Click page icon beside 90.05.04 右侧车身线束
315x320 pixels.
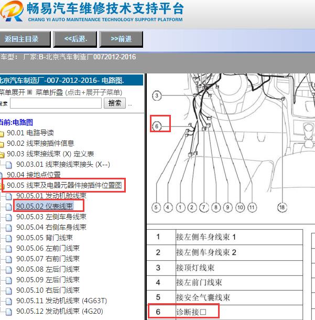(x=8, y=228)
